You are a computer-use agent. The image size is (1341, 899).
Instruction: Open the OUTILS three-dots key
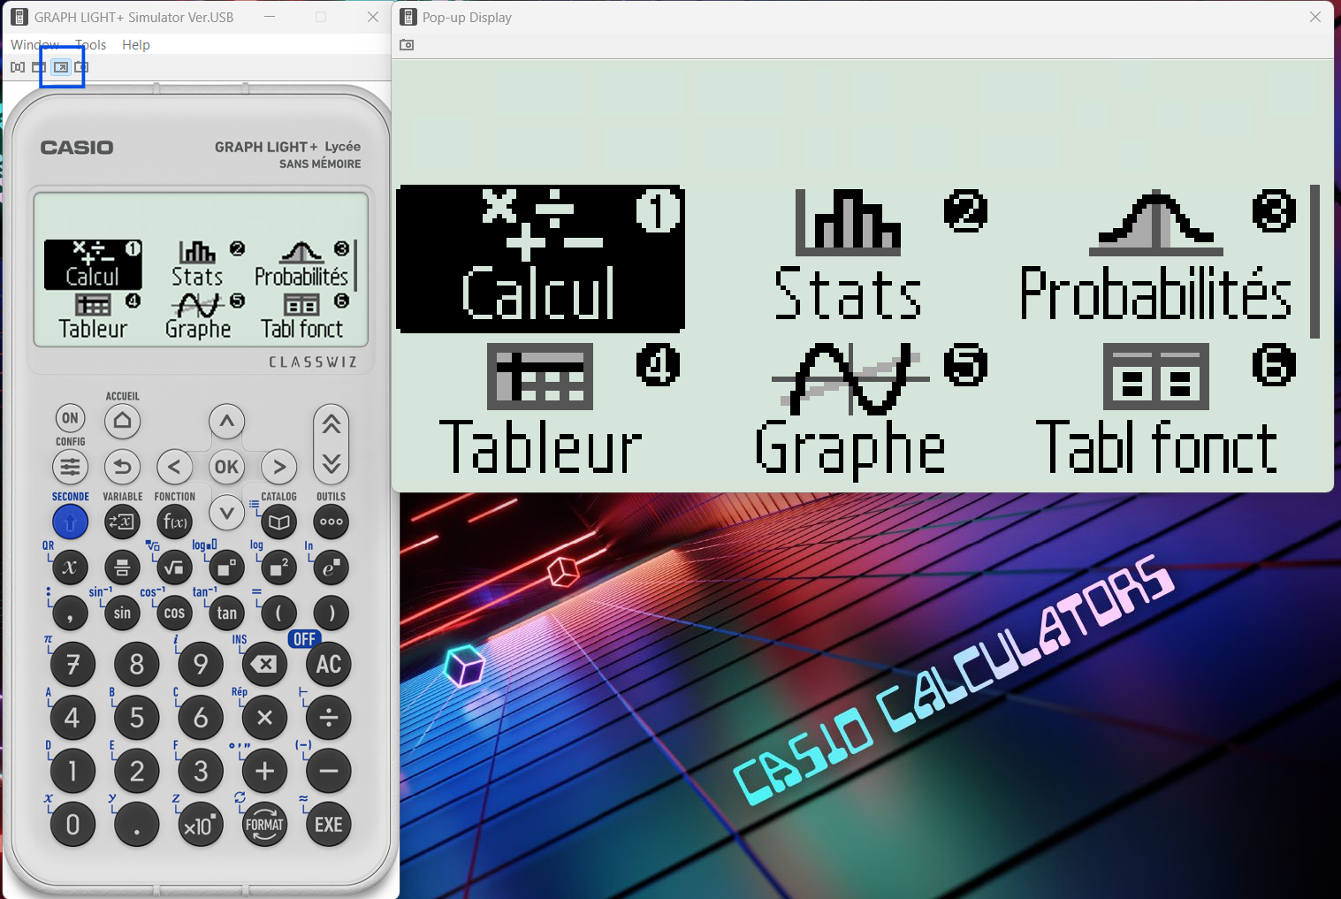coord(331,522)
